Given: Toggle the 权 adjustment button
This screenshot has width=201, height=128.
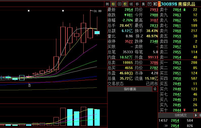Looking at the screenshot, I should point(125,4).
